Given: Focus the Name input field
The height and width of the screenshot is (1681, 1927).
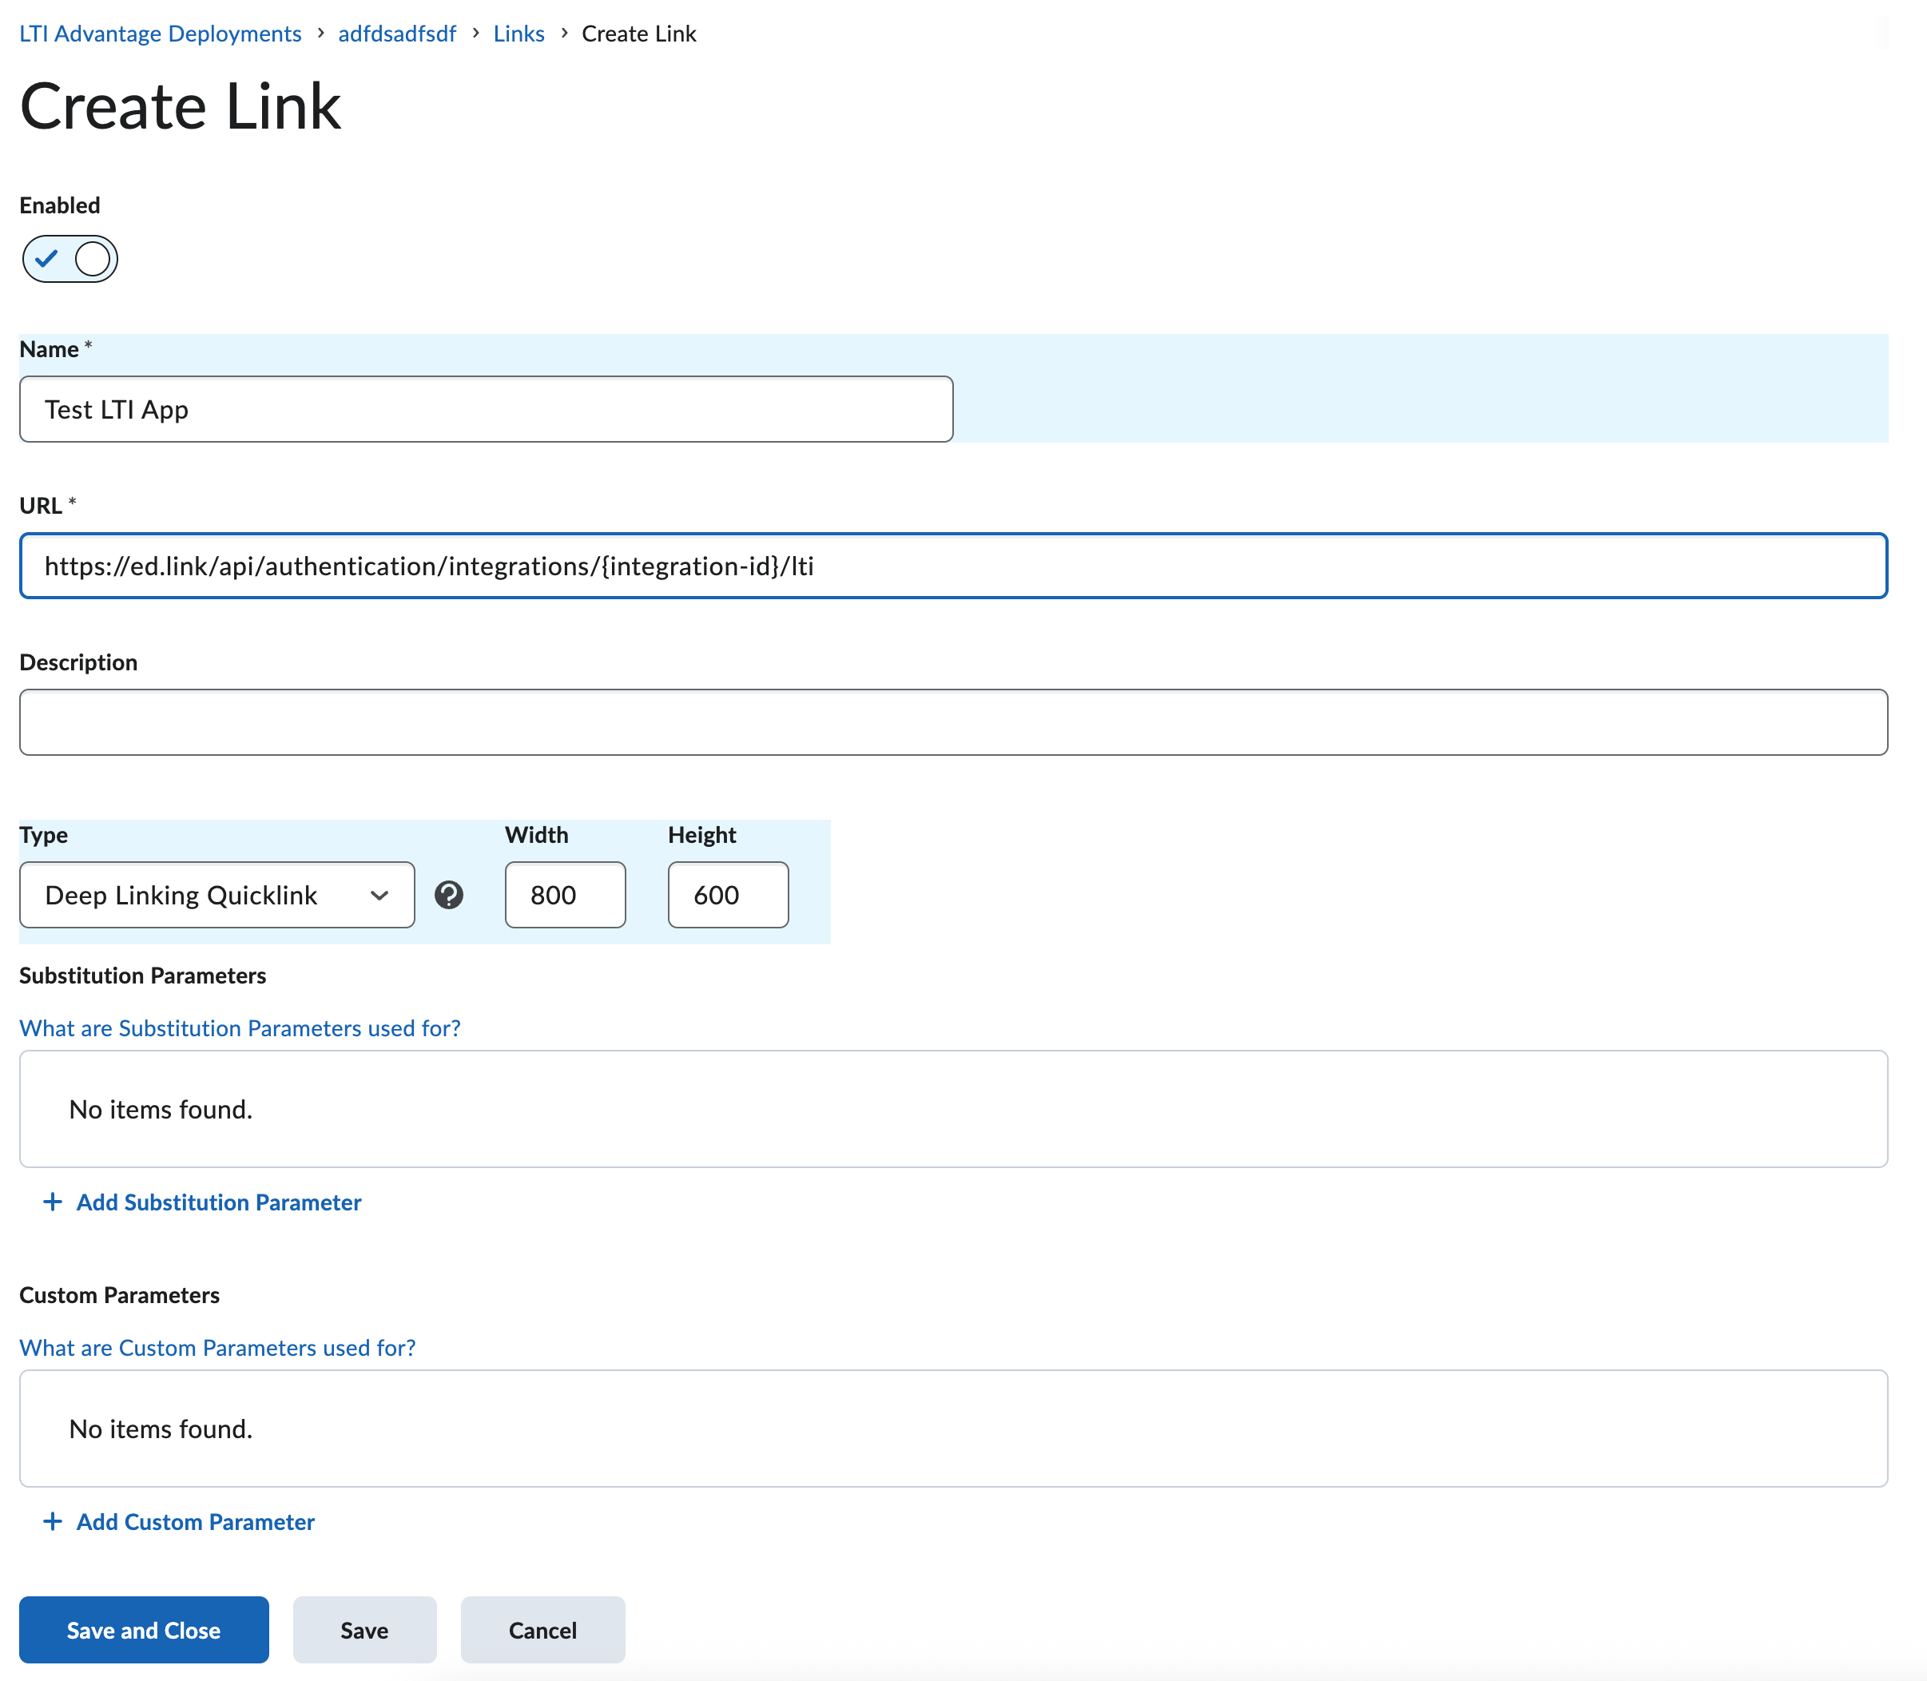Looking at the screenshot, I should coord(486,409).
